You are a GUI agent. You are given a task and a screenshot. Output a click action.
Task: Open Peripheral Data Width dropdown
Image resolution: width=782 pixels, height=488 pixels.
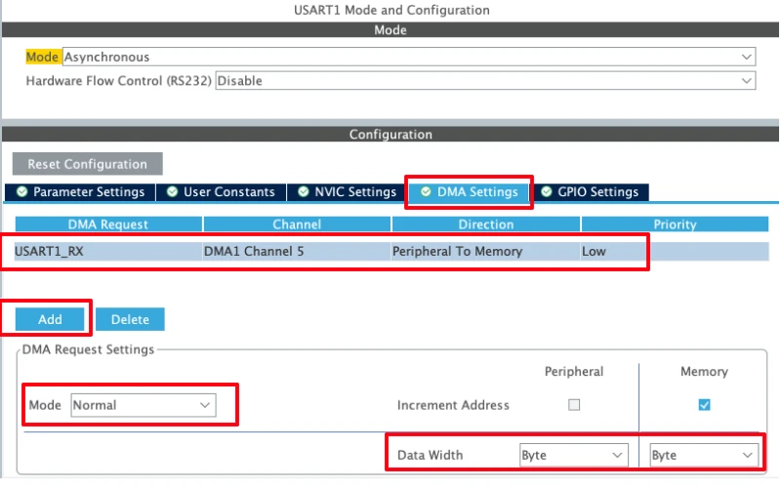tap(572, 455)
